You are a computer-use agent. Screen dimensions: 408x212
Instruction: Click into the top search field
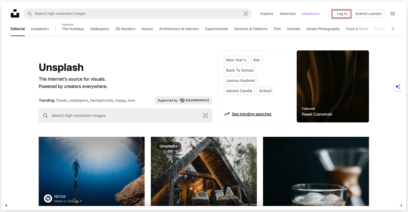137,14
